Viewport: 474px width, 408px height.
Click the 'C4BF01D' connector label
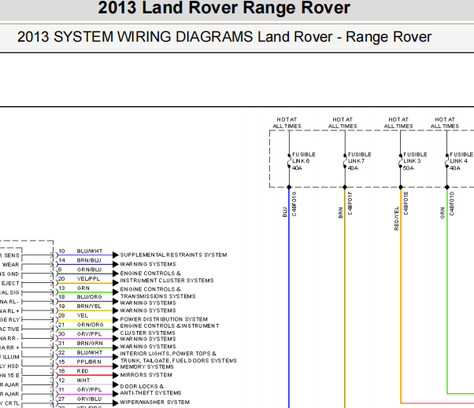click(452, 204)
